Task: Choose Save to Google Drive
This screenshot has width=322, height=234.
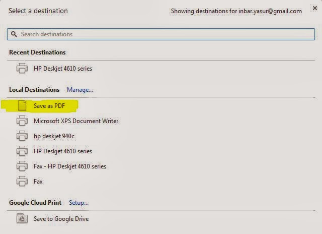Action: click(61, 219)
